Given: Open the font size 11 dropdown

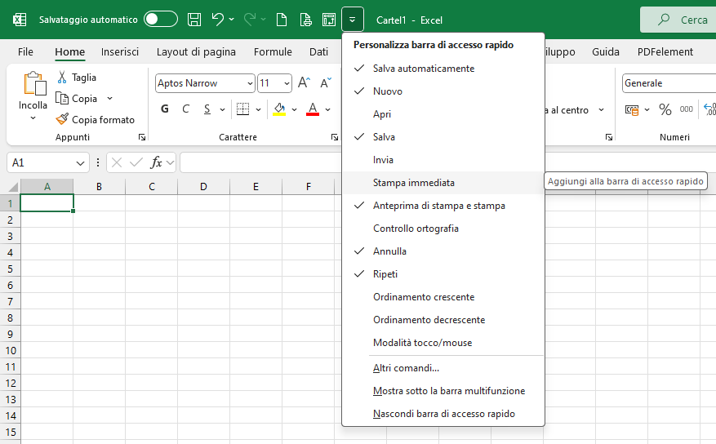Looking at the screenshot, I should (x=287, y=83).
